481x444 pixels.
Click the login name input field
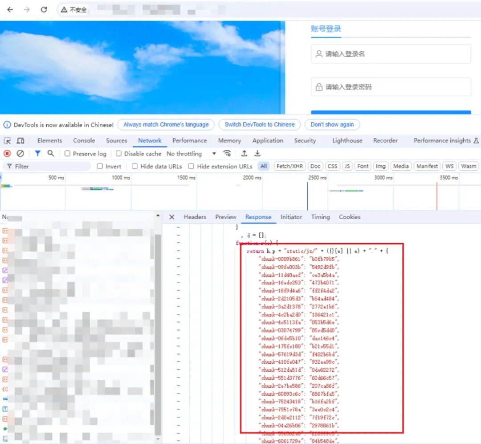click(x=391, y=54)
